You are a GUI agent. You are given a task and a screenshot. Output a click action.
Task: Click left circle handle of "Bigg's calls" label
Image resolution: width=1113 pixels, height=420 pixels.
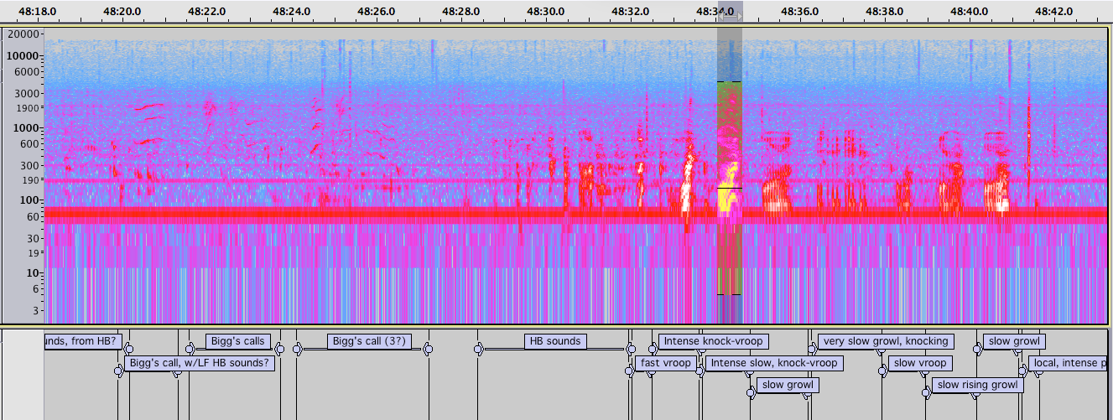coord(190,349)
